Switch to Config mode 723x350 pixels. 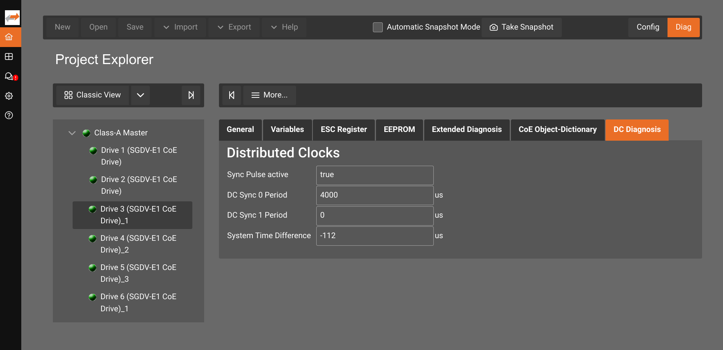coord(647,27)
